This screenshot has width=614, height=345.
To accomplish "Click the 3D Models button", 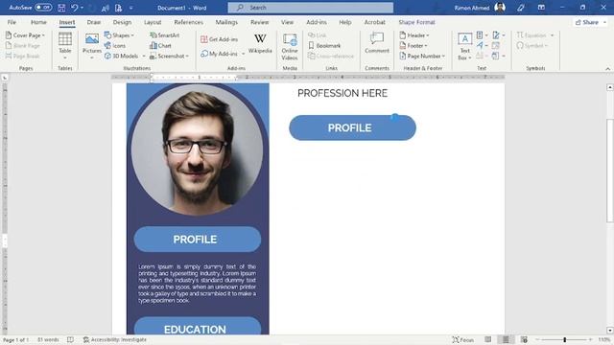I will 122,56.
